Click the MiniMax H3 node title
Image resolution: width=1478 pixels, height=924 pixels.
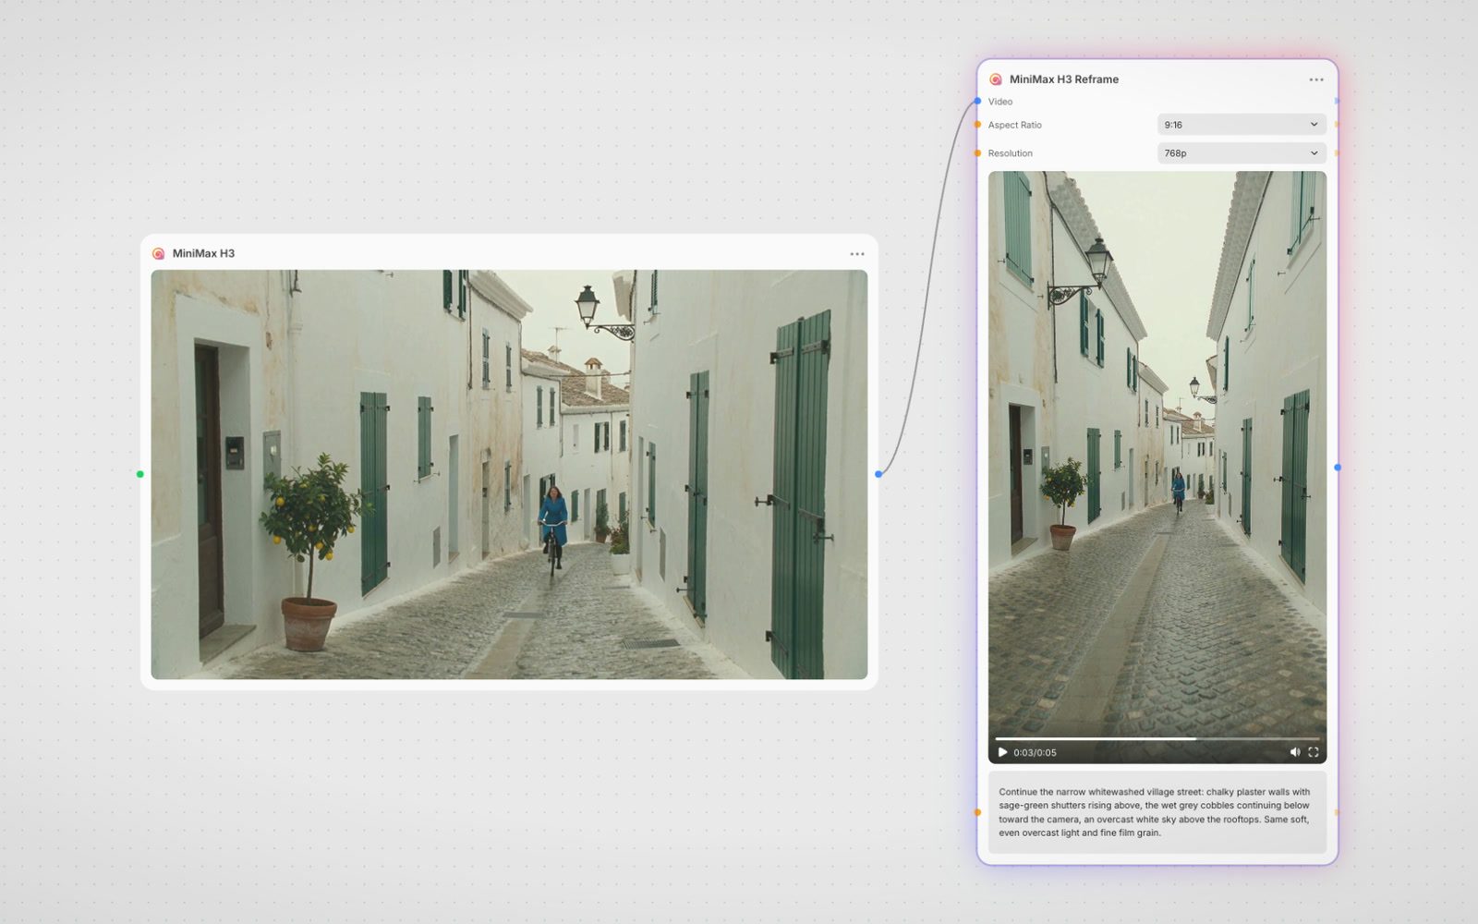click(203, 253)
